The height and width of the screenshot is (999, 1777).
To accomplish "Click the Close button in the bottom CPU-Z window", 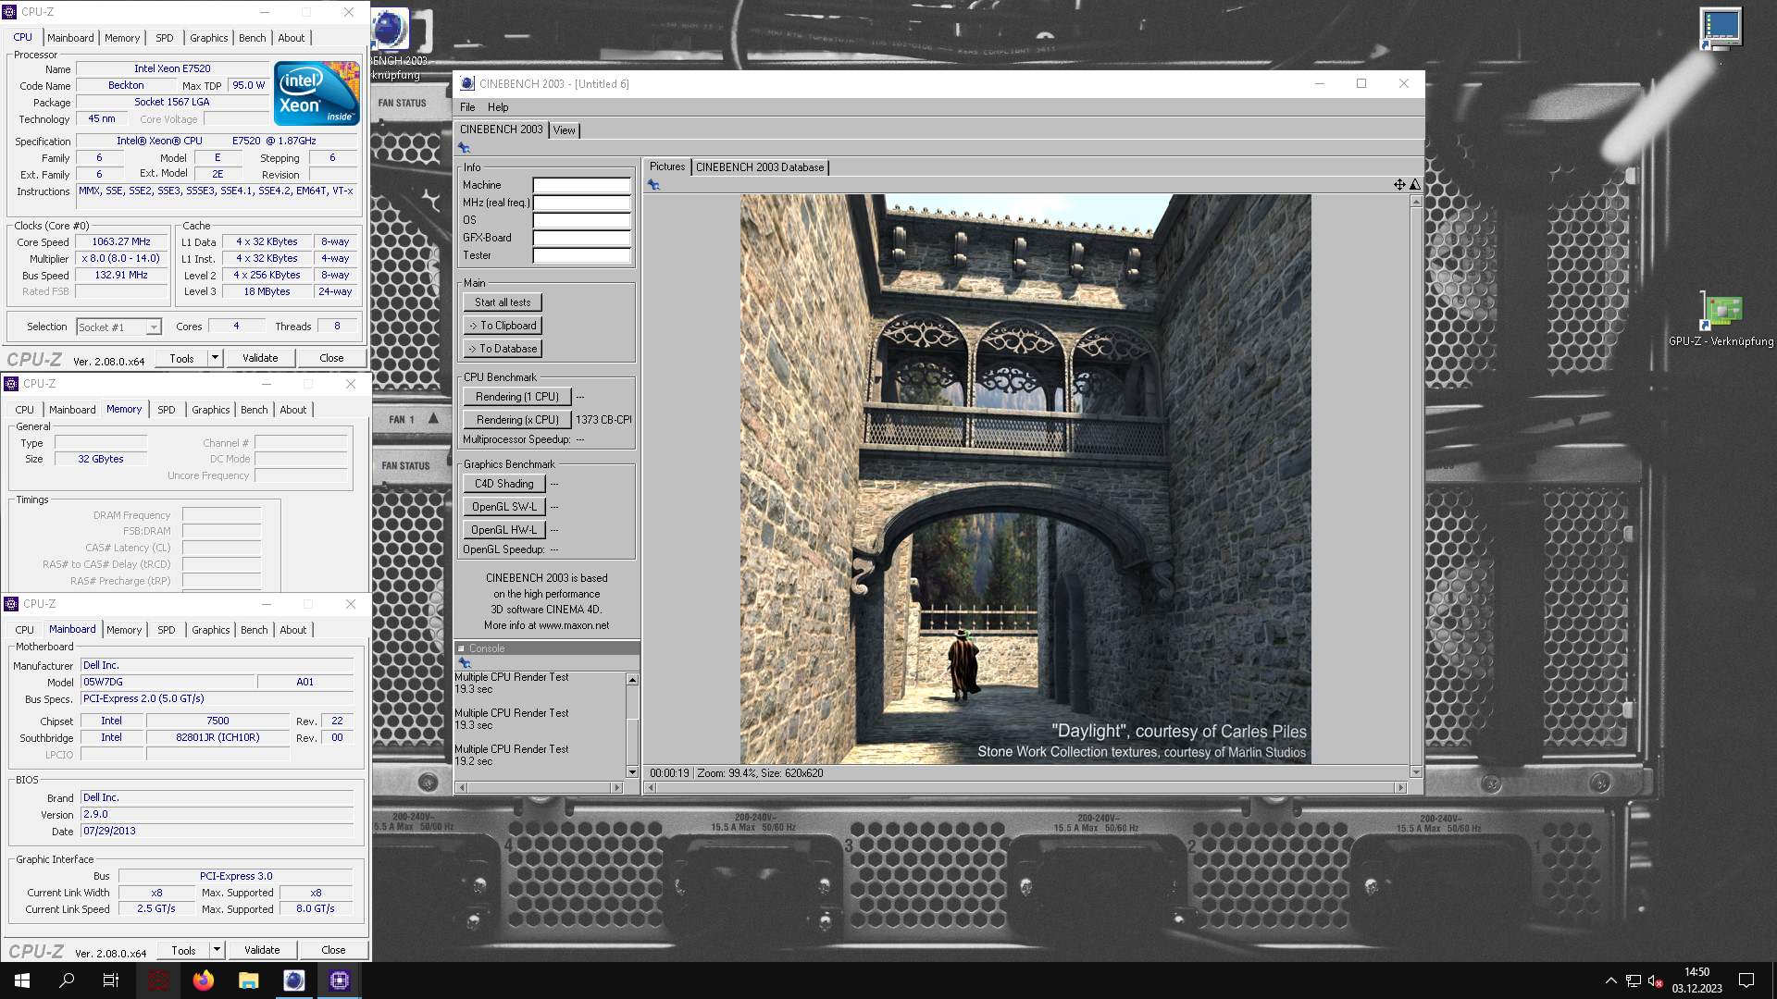I will 333,950.
